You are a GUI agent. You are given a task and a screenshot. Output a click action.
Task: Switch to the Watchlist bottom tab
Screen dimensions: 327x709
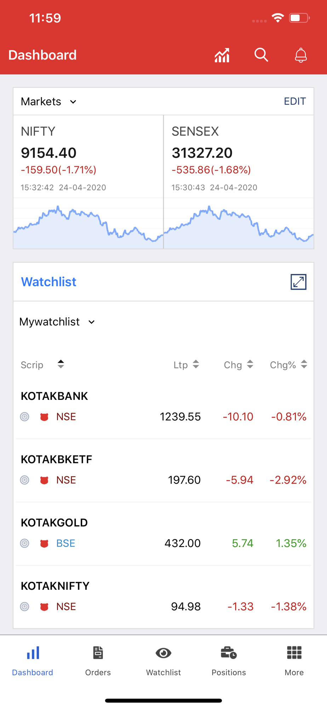[x=163, y=661]
